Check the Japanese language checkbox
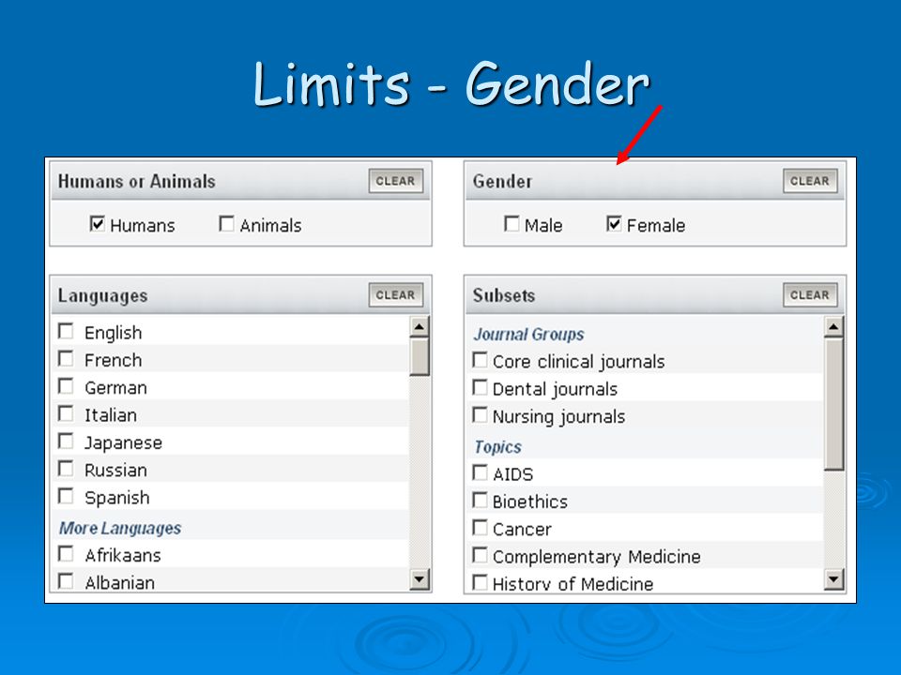Screen dimensions: 901x675 click(66, 442)
